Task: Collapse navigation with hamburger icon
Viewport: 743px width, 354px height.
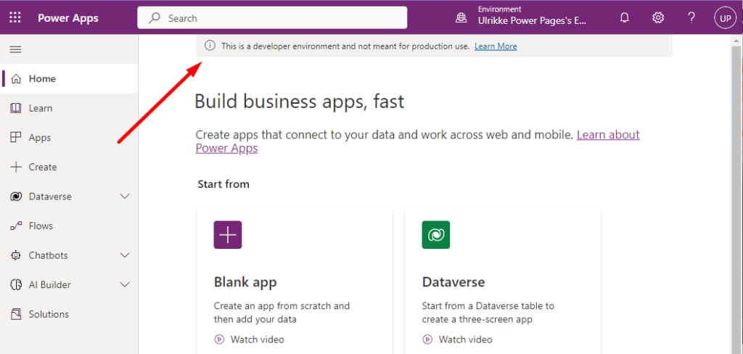Action: click(16, 49)
